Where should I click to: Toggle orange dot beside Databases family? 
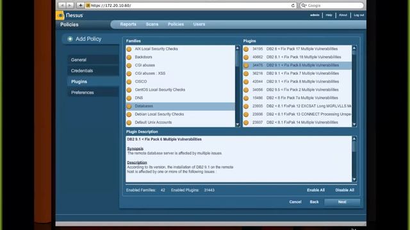129,106
